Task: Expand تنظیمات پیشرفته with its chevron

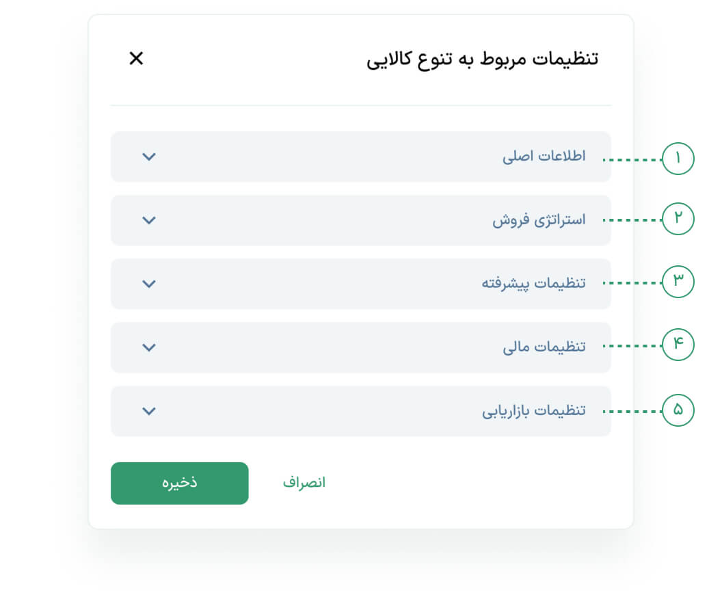Action: click(x=149, y=284)
